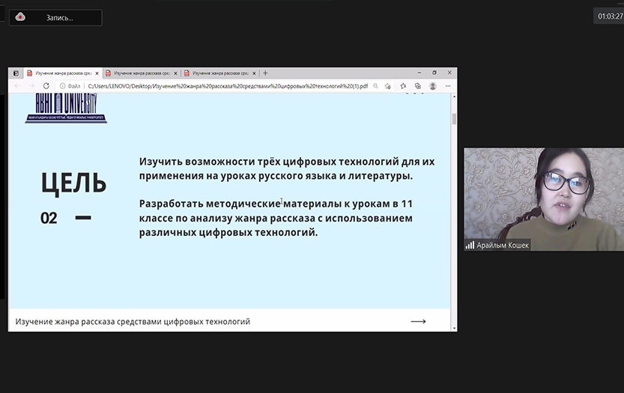
Task: Open the browser settings ellipsis menu
Action: pos(447,86)
